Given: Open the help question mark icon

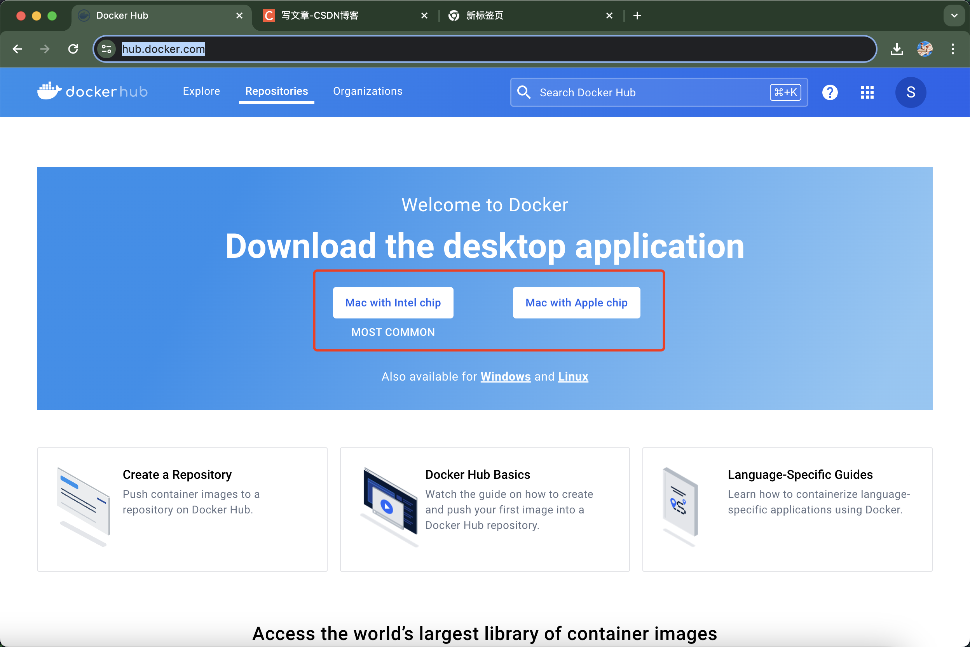Looking at the screenshot, I should (x=830, y=92).
